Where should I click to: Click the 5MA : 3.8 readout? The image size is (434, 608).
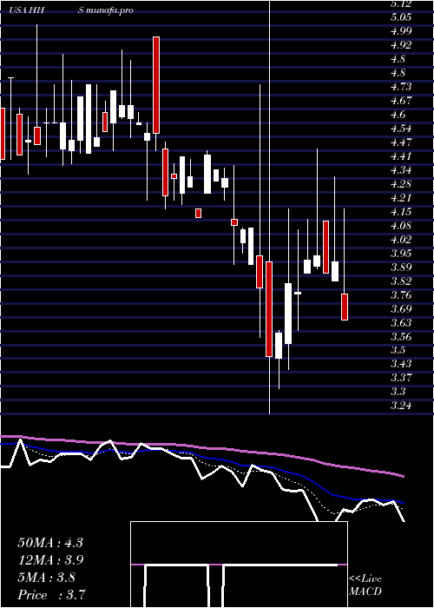tap(47, 578)
